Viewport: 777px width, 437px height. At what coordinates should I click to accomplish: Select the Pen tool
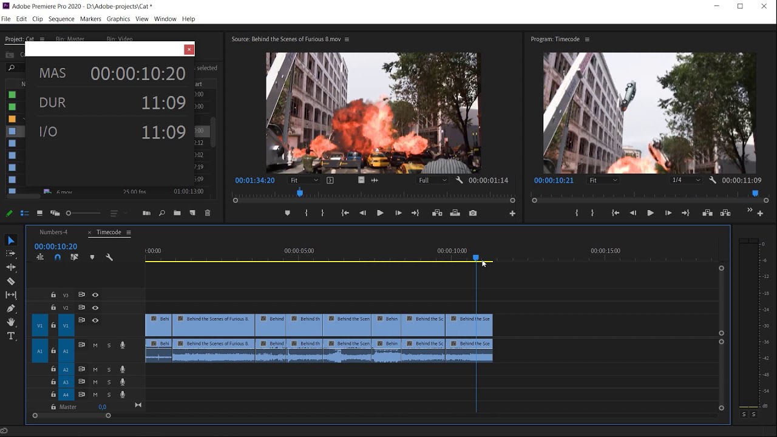pos(11,308)
